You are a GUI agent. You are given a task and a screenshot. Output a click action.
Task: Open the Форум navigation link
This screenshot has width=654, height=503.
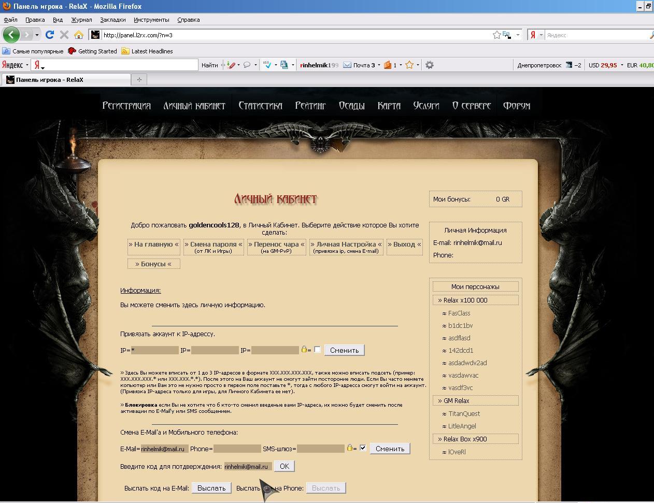click(517, 106)
